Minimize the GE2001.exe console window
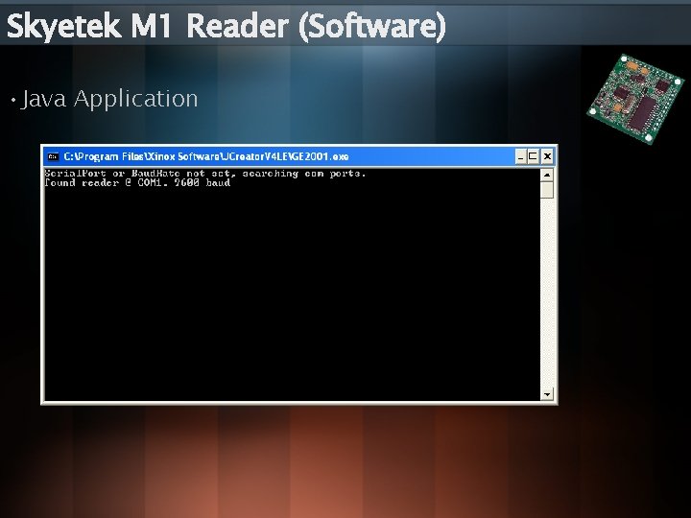 tap(521, 156)
